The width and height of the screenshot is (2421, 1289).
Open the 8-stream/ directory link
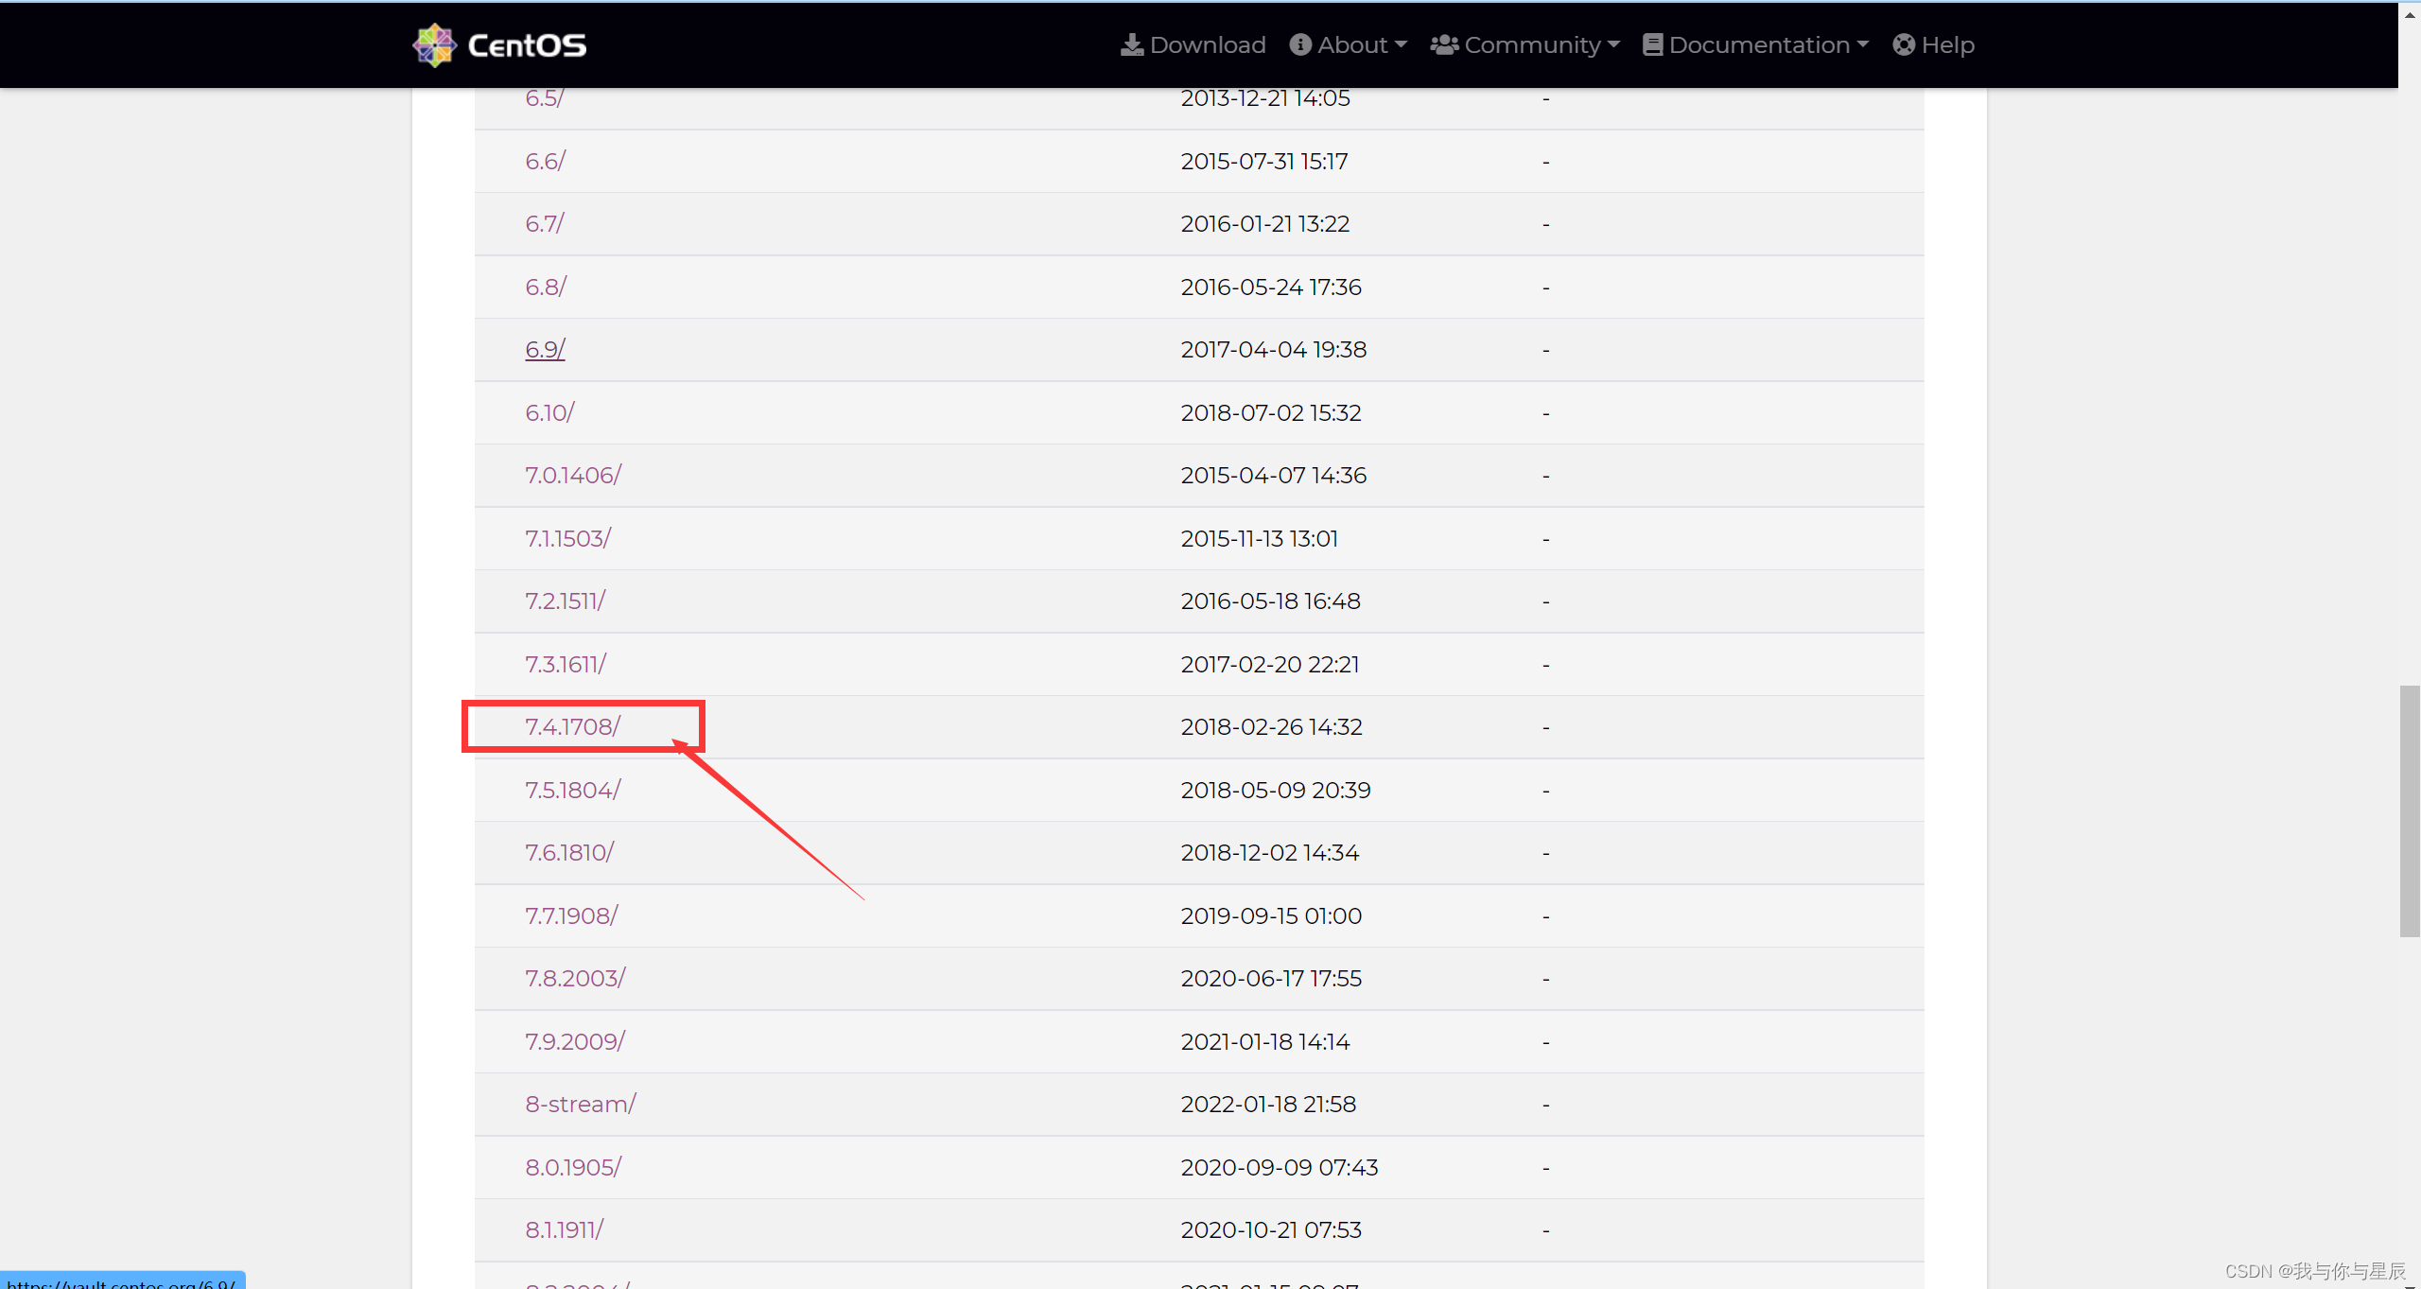coord(581,1104)
